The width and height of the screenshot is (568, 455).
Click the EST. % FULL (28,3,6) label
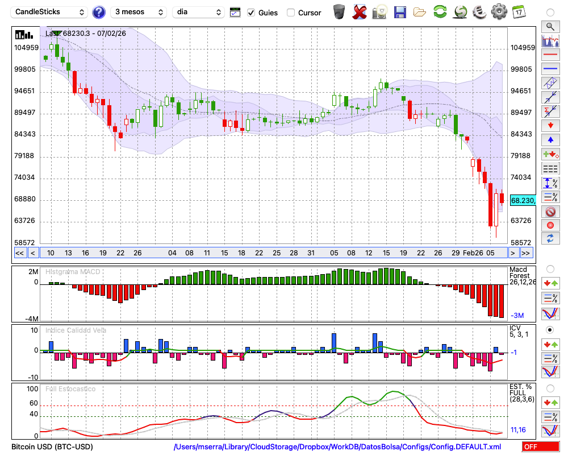[x=522, y=393]
